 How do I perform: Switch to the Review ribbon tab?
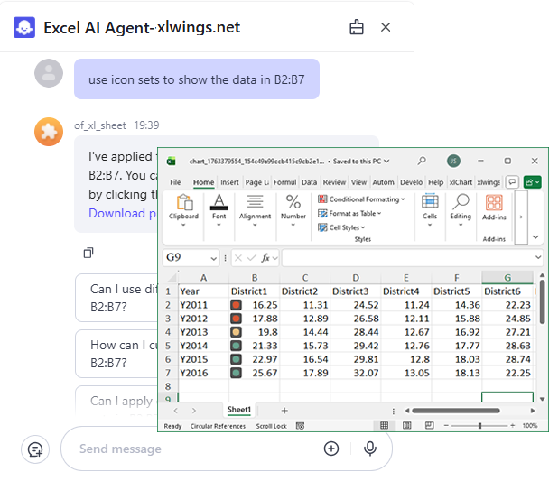tap(334, 182)
